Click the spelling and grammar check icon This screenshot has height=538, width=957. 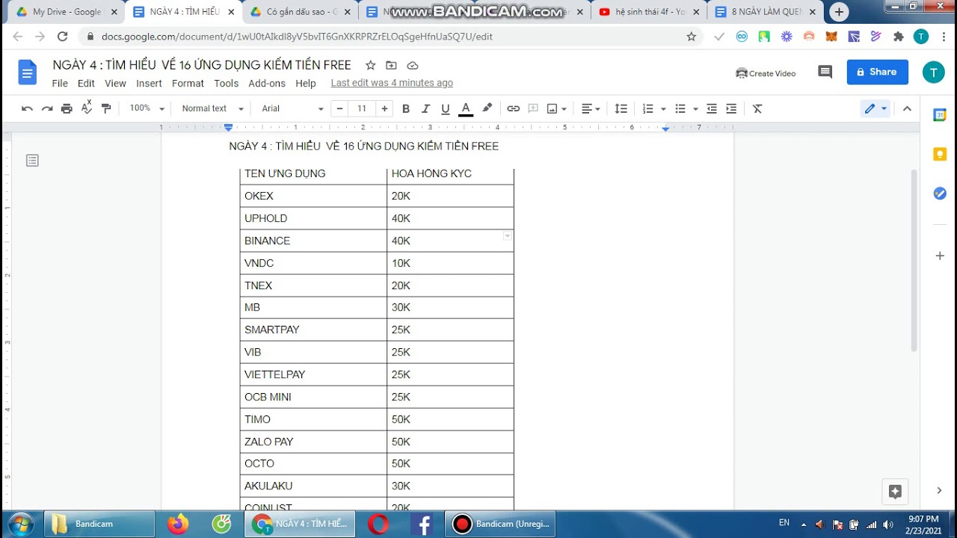tap(87, 108)
